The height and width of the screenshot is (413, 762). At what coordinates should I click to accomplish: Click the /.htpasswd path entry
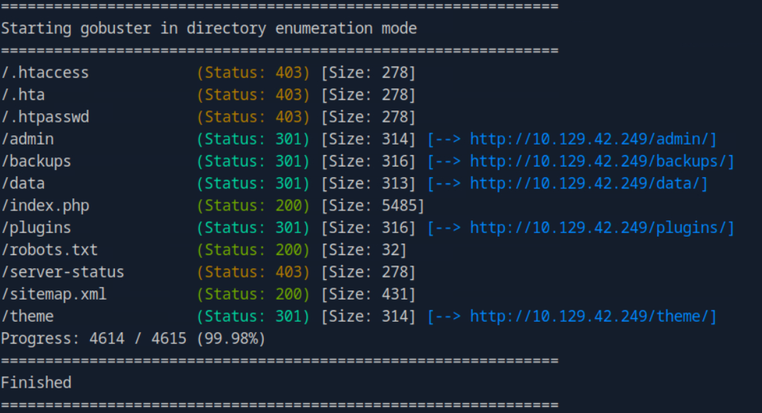coord(45,117)
